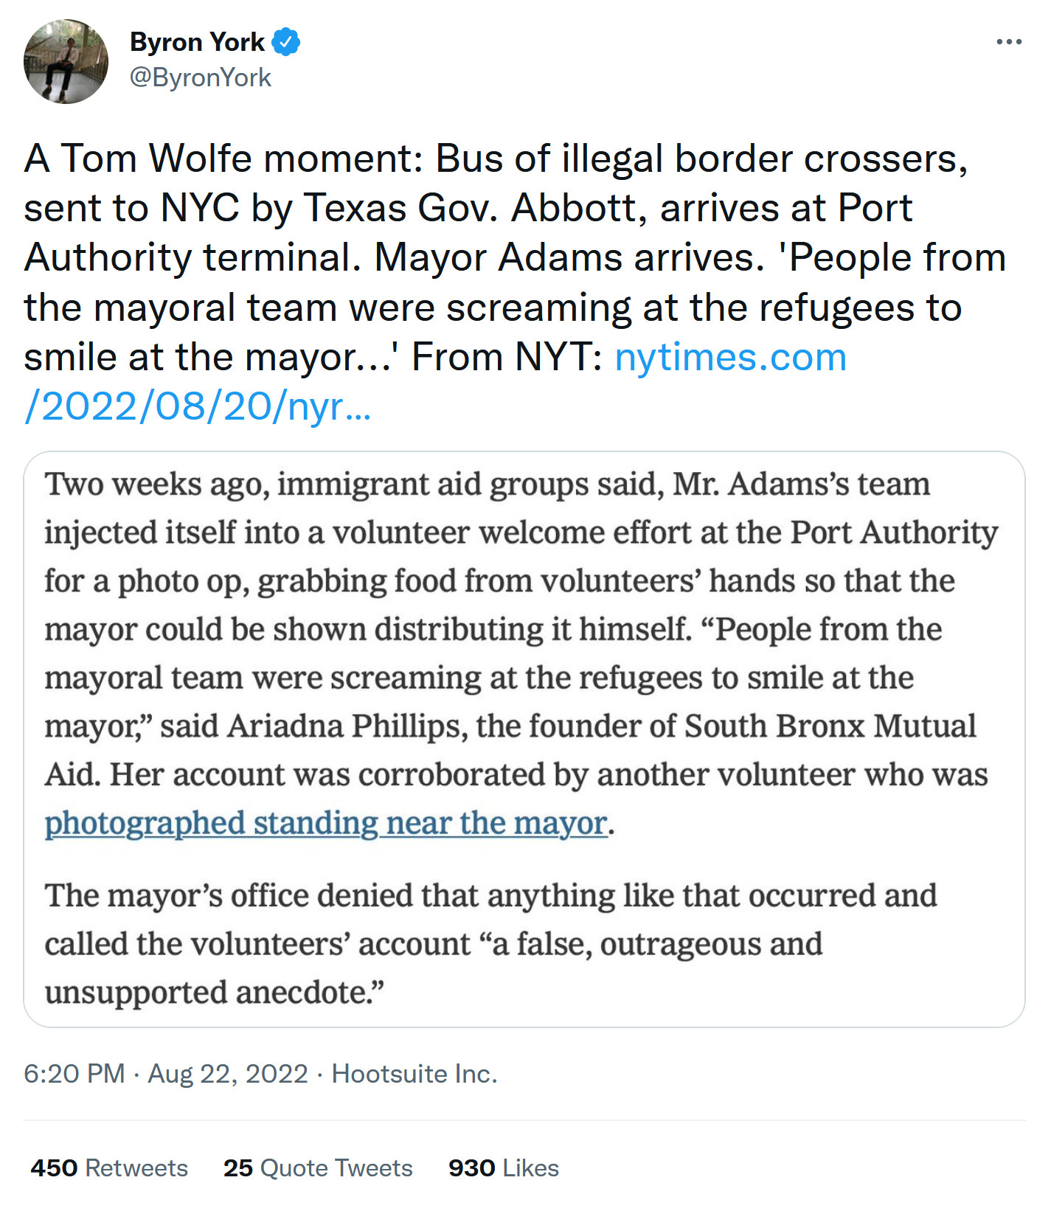
Task: View the 450 Retweets list
Action: click(x=109, y=1168)
